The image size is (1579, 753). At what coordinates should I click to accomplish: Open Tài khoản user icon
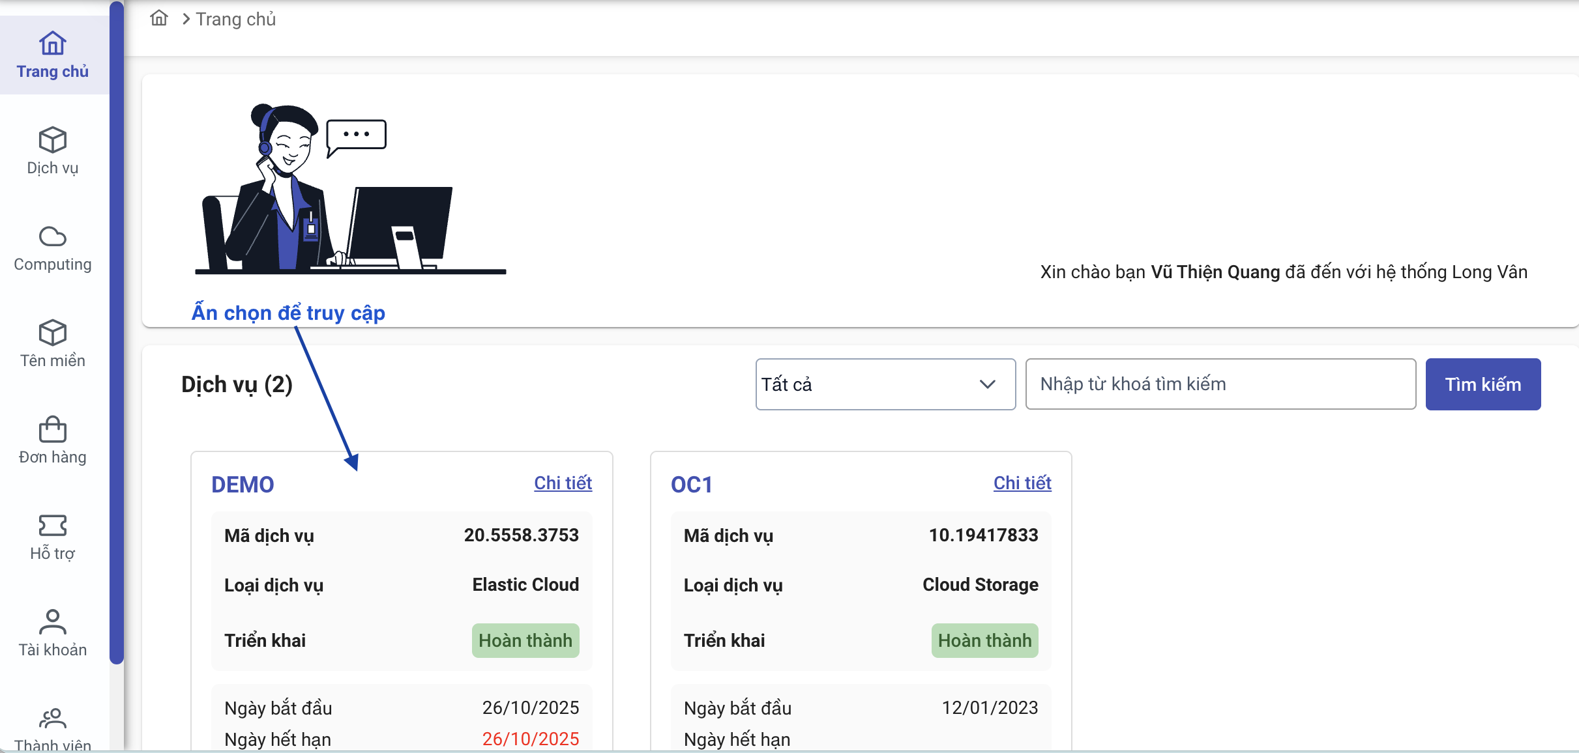pos(52,621)
